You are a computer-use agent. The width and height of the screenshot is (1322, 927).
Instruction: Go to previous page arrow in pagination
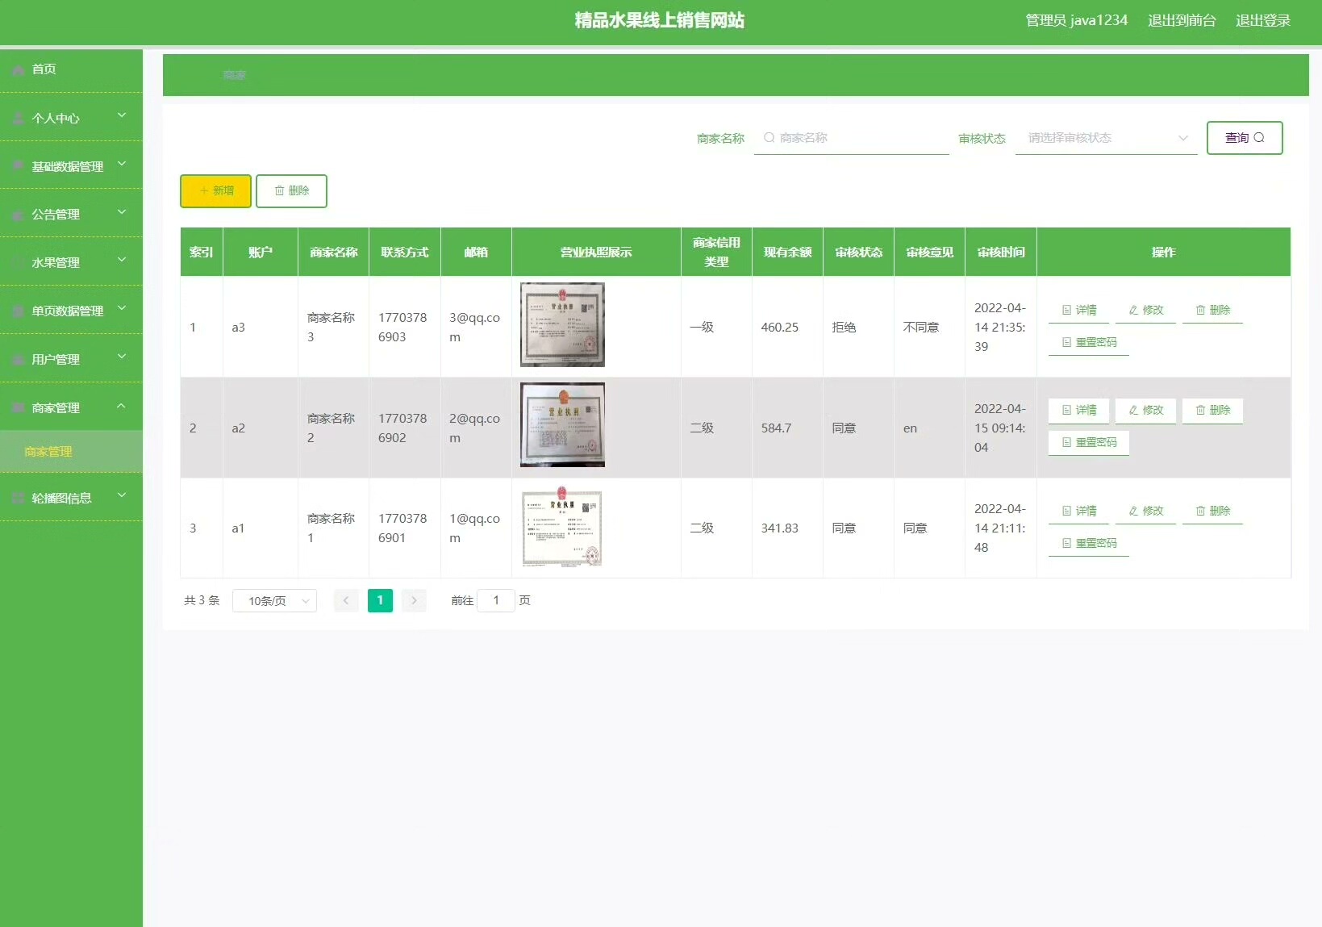coord(346,600)
